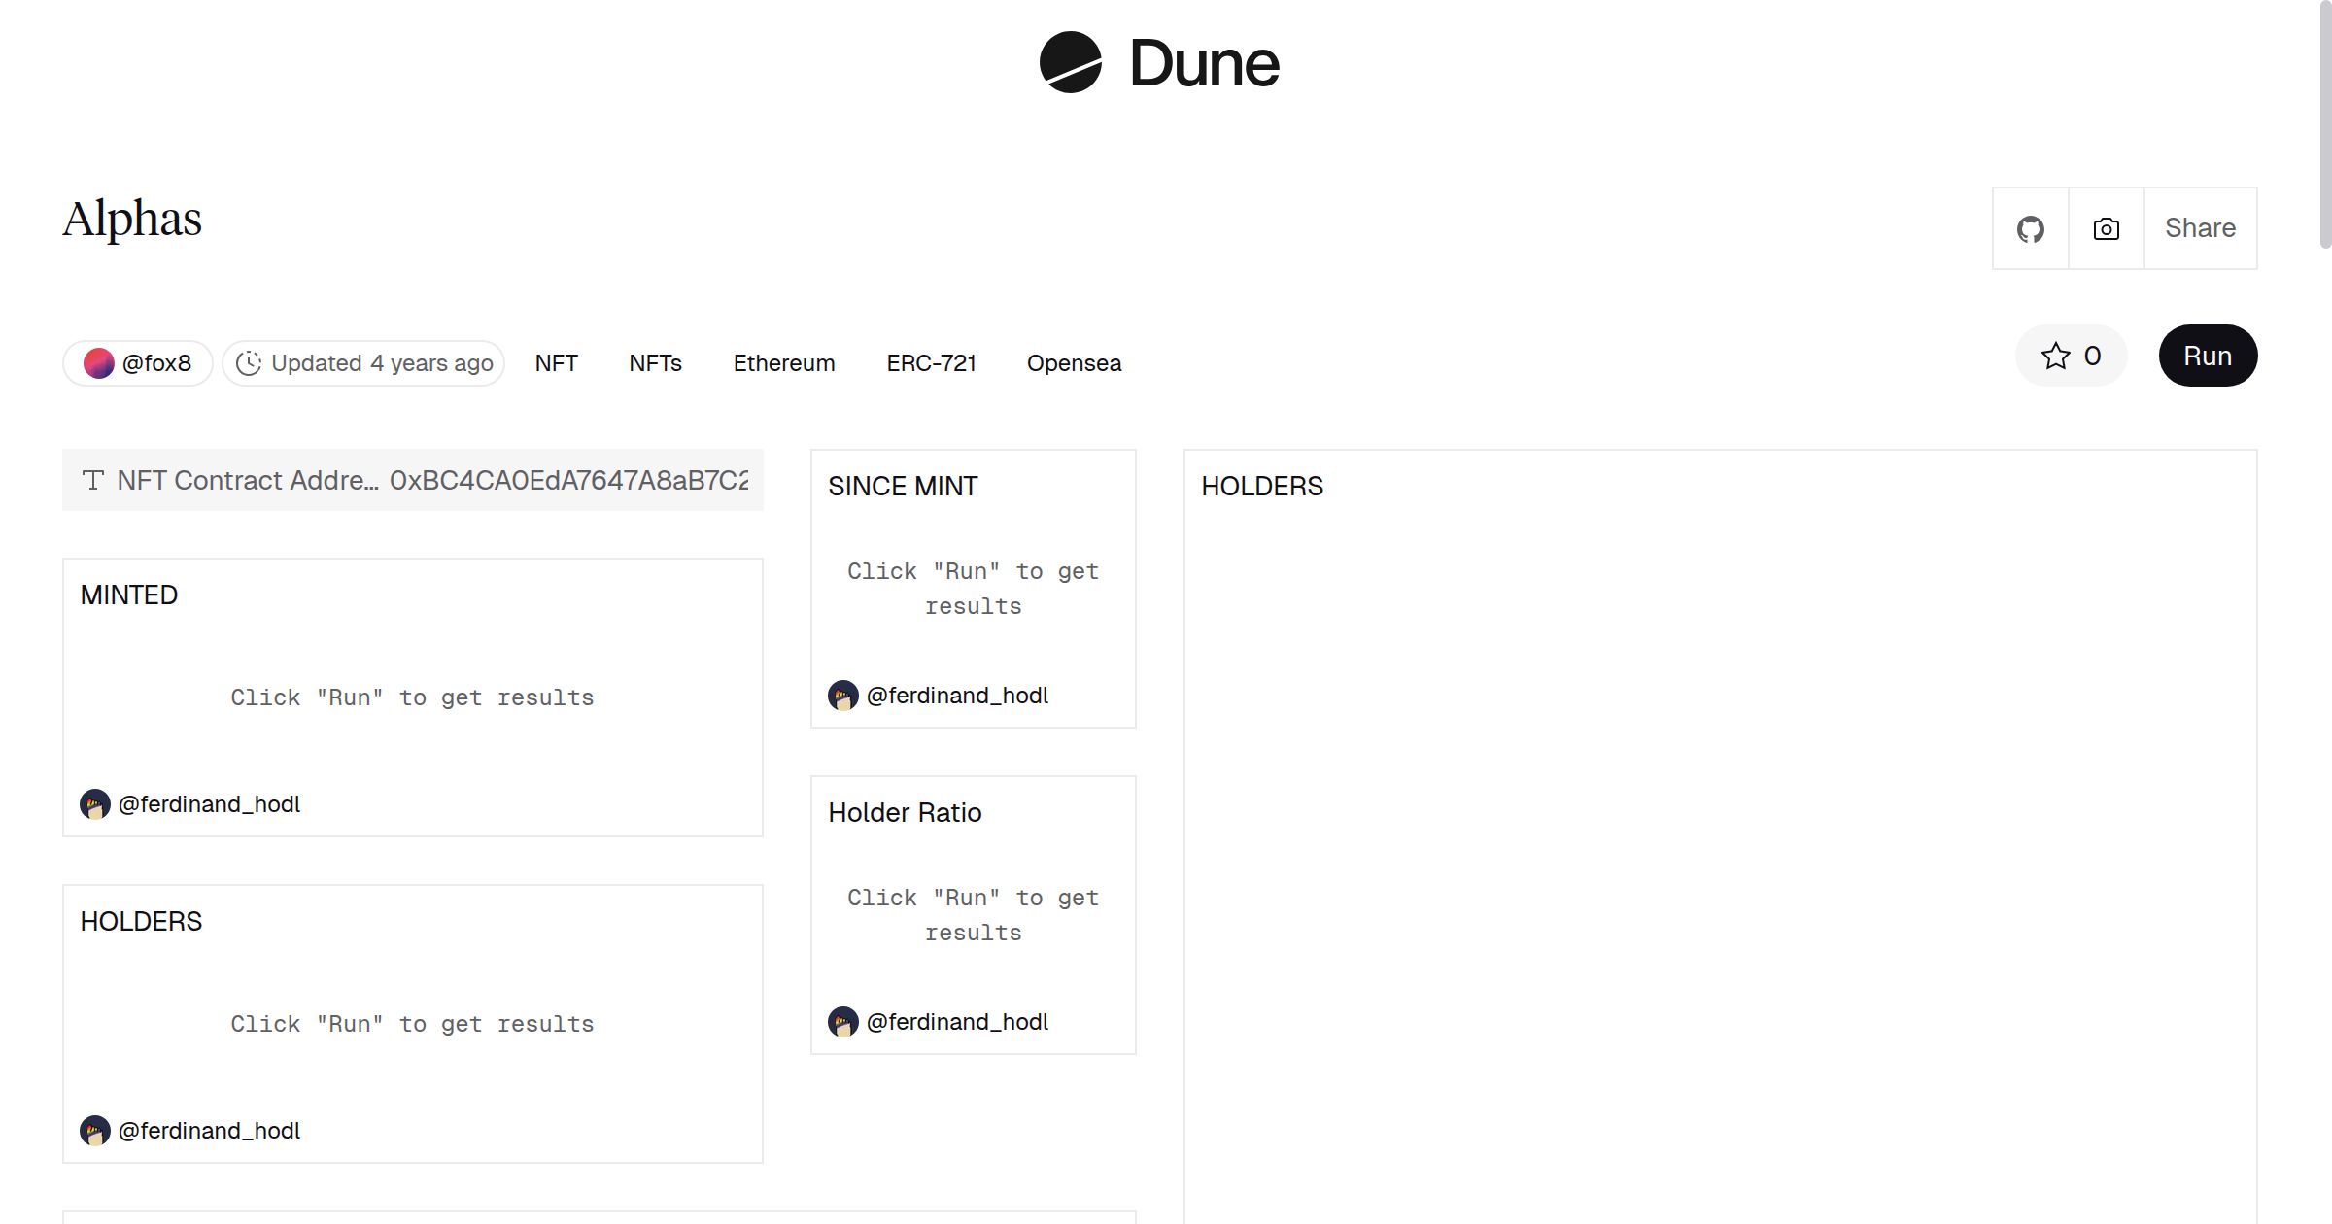Star this dashboard with star icon

pos(2056,356)
